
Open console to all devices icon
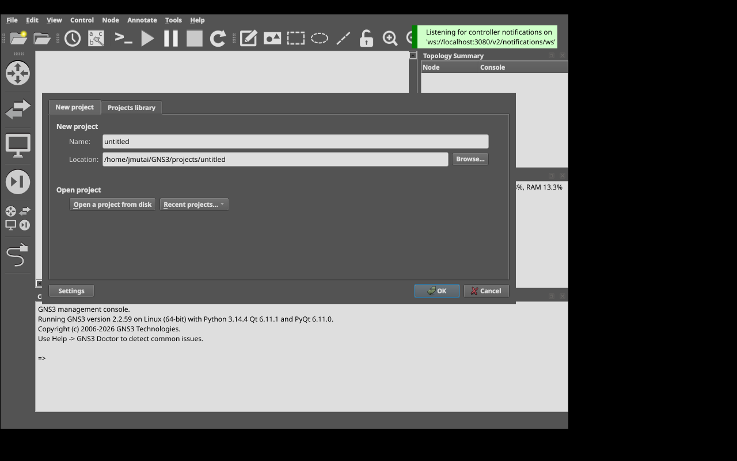124,39
